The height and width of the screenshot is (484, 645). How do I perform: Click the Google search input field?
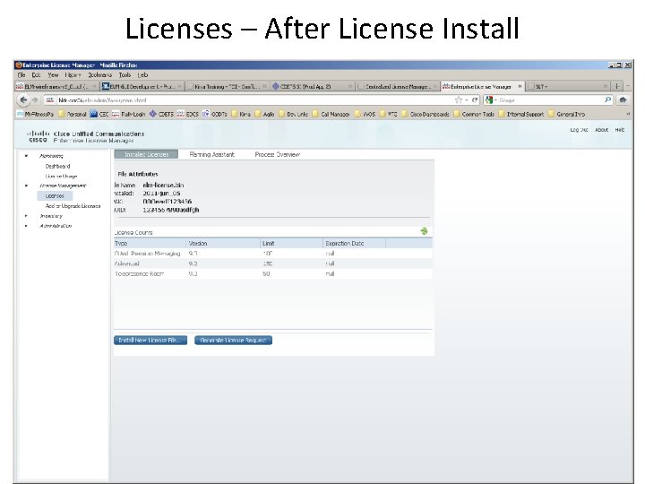(x=551, y=99)
